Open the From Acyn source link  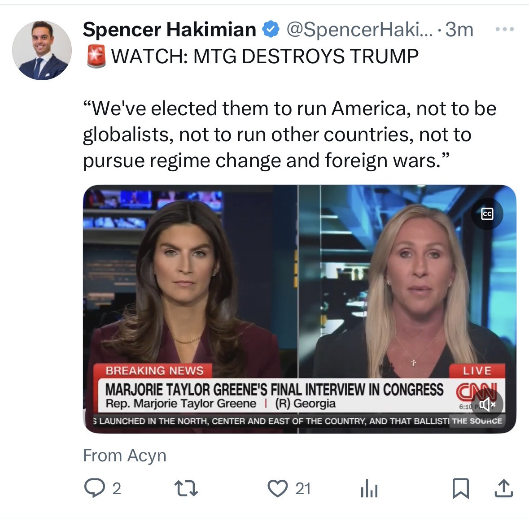(124, 456)
